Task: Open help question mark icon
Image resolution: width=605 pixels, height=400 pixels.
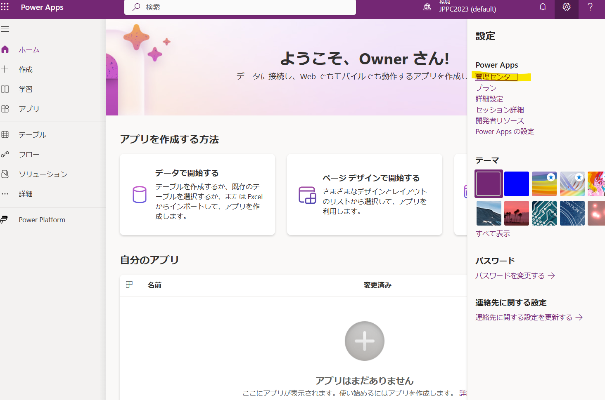Action: [x=590, y=7]
